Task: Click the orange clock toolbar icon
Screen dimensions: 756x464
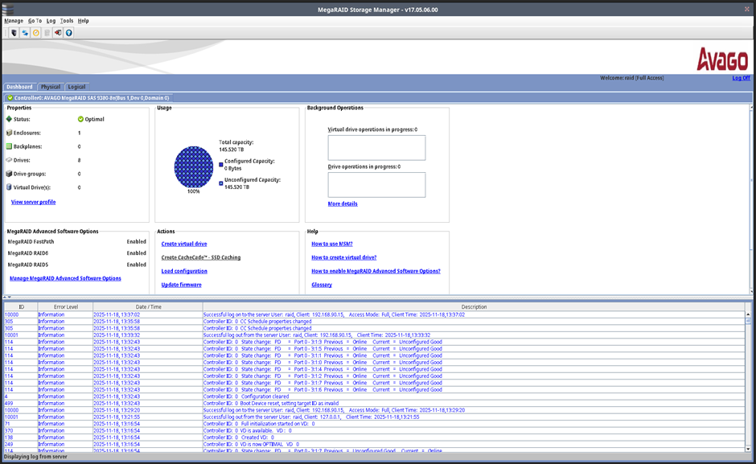Action: tap(36, 33)
